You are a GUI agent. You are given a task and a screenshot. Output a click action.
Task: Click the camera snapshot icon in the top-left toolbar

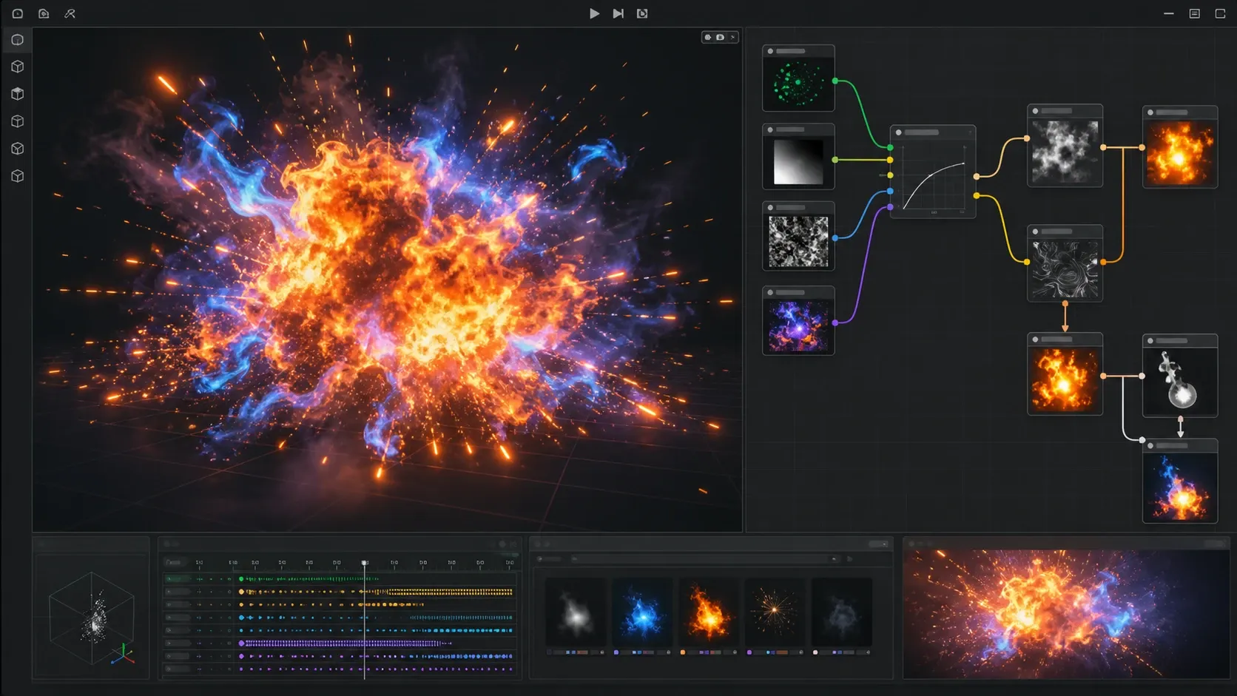pos(44,13)
